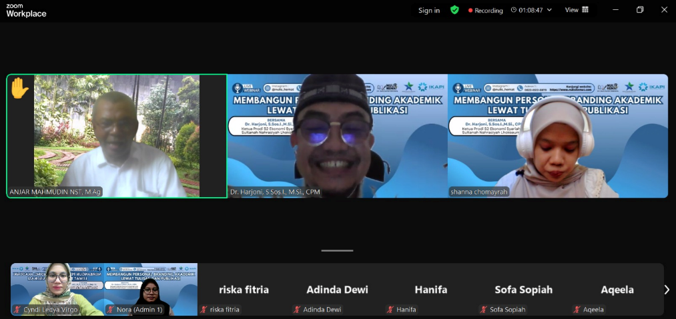
Task: Show next participants with the right arrow
Action: [x=666, y=290]
